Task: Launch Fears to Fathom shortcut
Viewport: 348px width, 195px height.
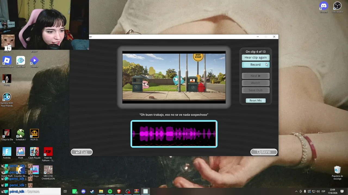Action: 48,154
